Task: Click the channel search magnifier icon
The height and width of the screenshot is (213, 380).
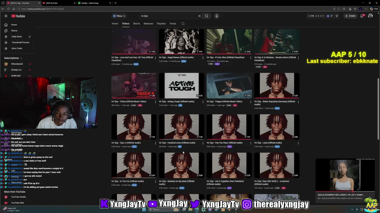Action: (x=183, y=24)
